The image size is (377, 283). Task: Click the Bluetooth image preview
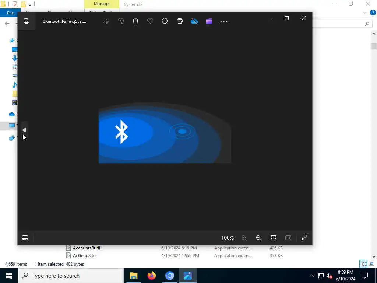tap(165, 133)
